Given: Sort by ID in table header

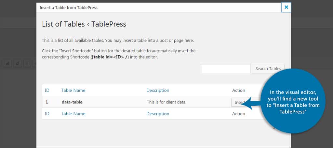Looking at the screenshot, I should click(x=47, y=90).
